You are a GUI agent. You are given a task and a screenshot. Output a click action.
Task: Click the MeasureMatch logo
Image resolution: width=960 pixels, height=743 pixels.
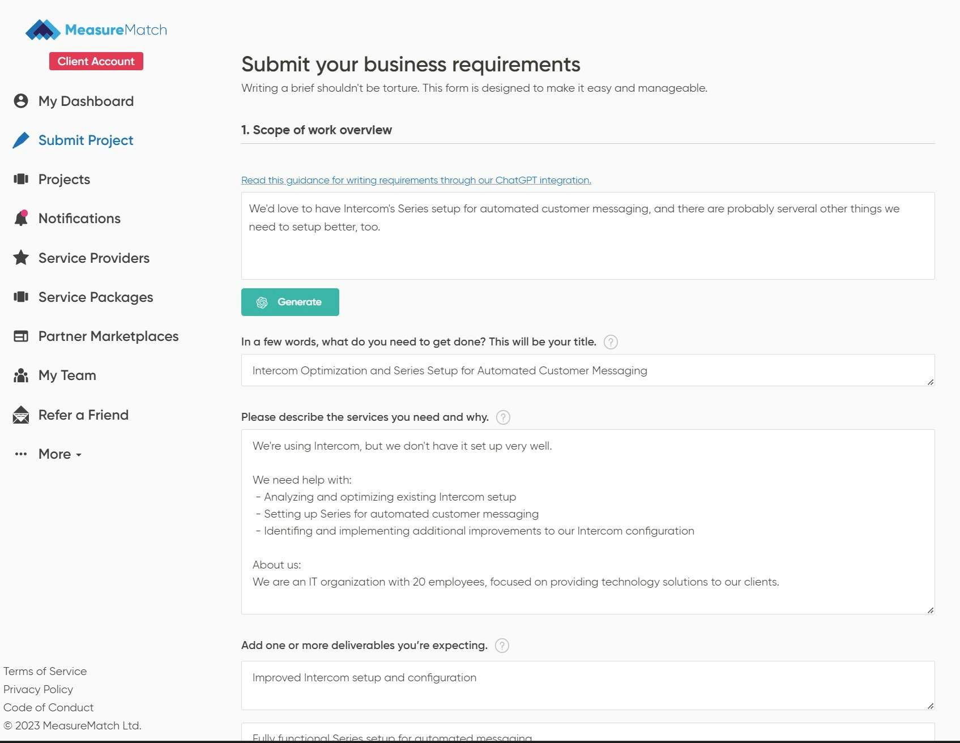[x=96, y=29]
